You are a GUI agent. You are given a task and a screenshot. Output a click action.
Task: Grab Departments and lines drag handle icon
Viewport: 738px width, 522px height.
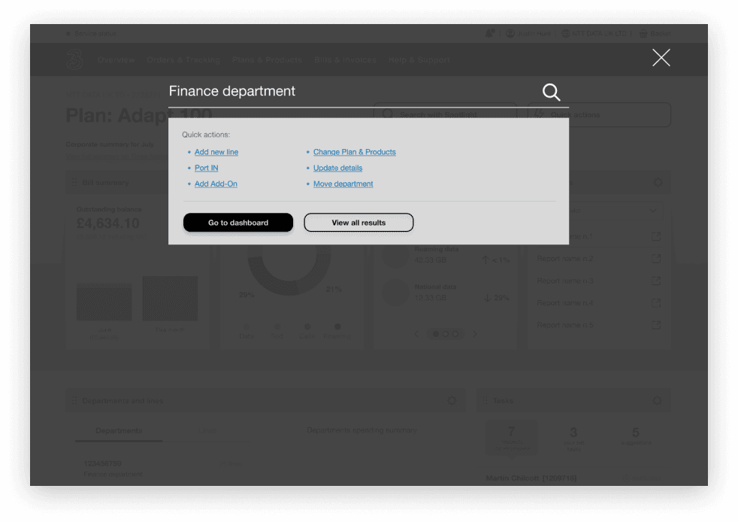tap(74, 400)
